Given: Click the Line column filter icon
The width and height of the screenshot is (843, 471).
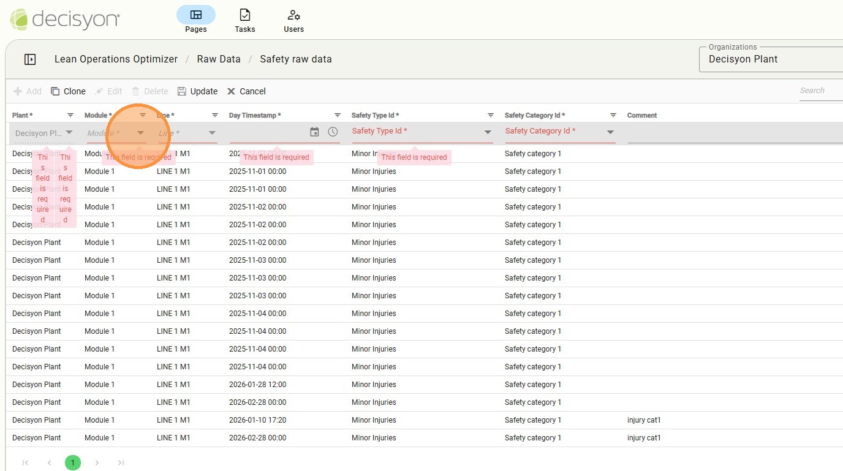Looking at the screenshot, I should point(215,115).
